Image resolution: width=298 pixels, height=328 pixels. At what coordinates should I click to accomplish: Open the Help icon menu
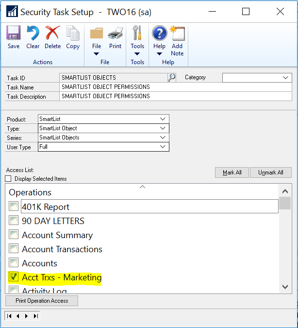pos(159,34)
